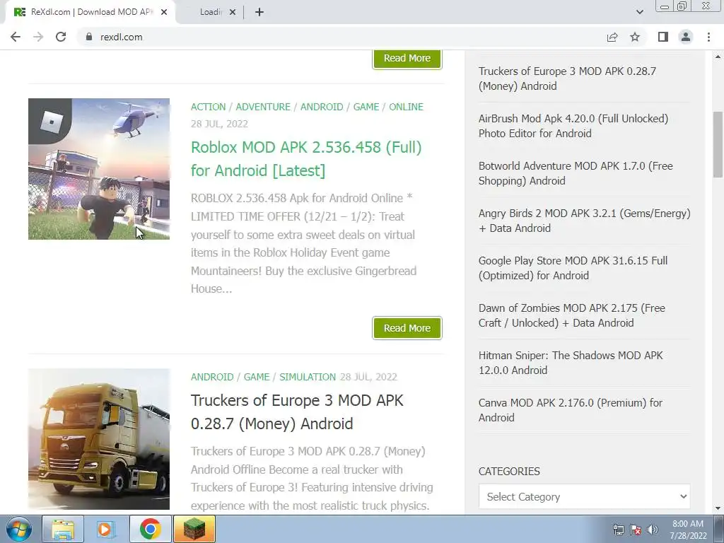724x543 pixels.
Task: Click the network tray icon
Action: coord(618,530)
